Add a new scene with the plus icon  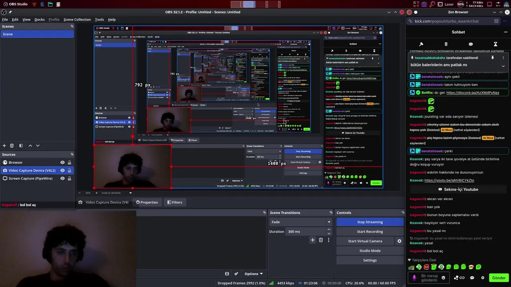tap(4, 145)
